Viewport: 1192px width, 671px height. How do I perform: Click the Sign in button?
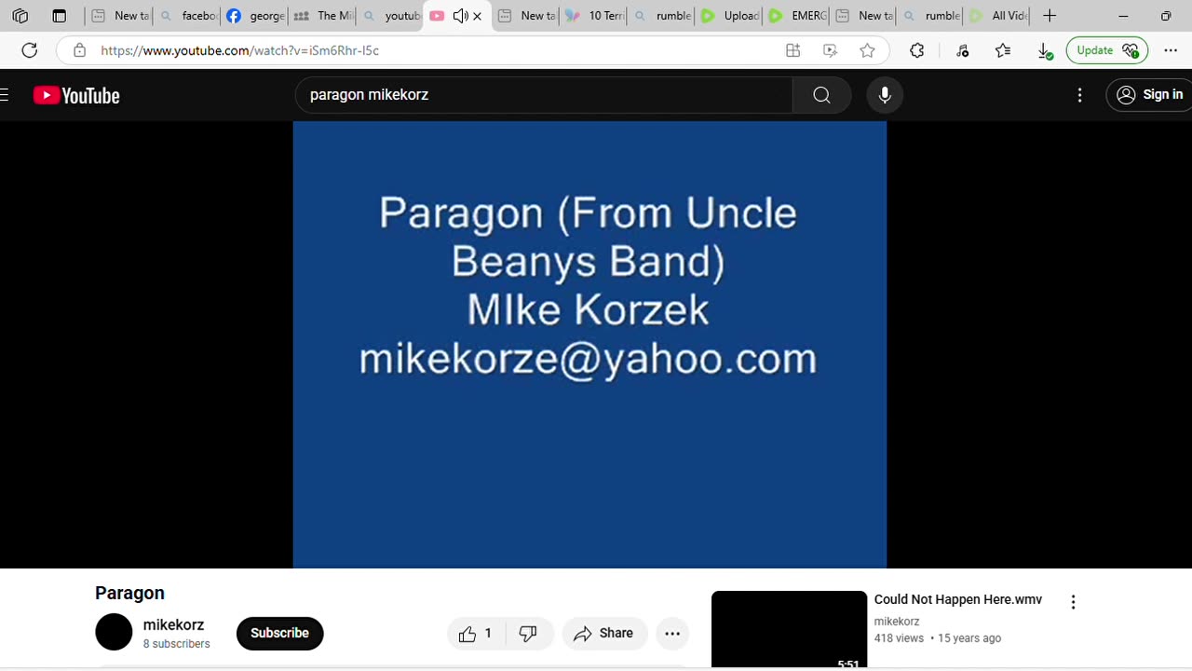click(x=1150, y=94)
